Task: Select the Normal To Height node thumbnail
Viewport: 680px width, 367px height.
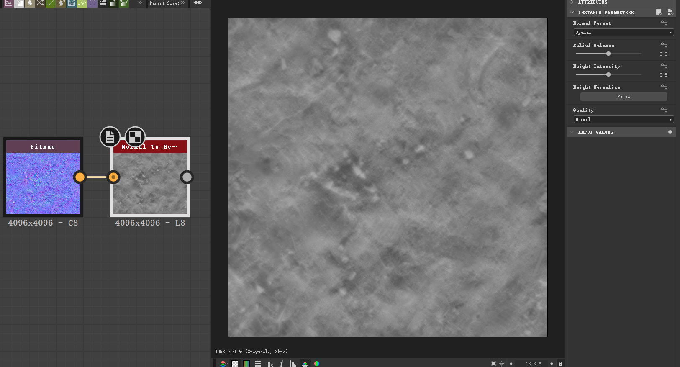Action: [x=150, y=183]
